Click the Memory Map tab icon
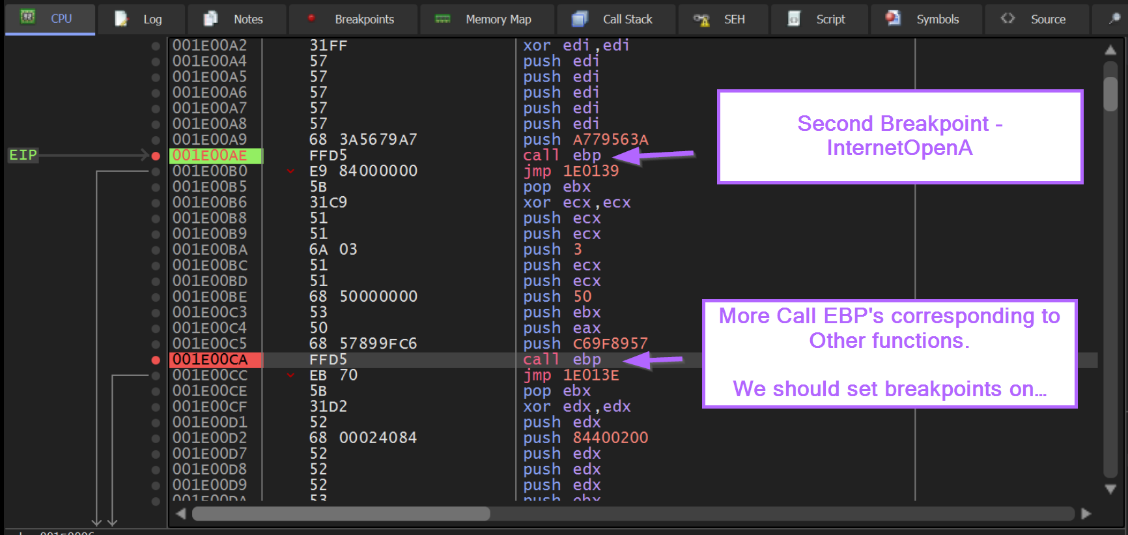This screenshot has height=535, width=1128. [x=443, y=19]
